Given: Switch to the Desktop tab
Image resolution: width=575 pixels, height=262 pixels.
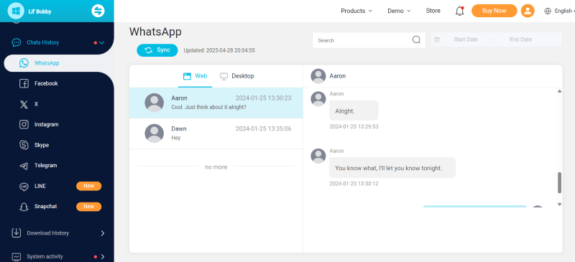Looking at the screenshot, I should (x=237, y=76).
